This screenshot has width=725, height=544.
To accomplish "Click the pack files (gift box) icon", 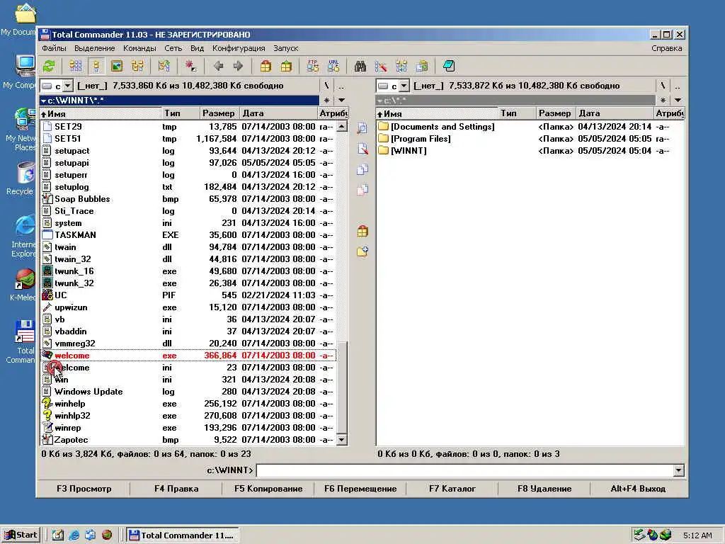I will (266, 66).
